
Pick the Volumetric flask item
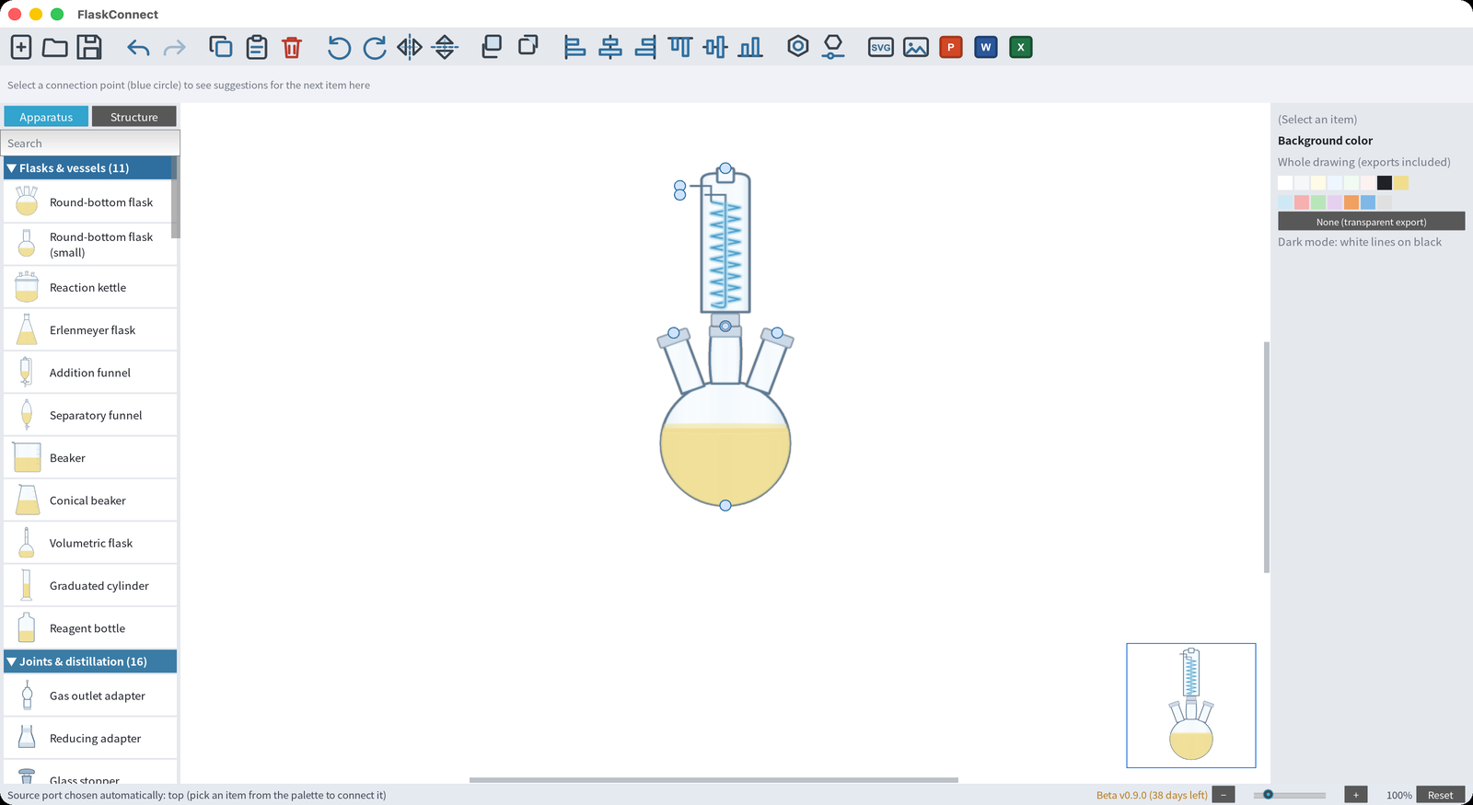pos(90,543)
